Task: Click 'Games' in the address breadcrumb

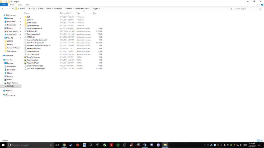Action: pos(41,9)
